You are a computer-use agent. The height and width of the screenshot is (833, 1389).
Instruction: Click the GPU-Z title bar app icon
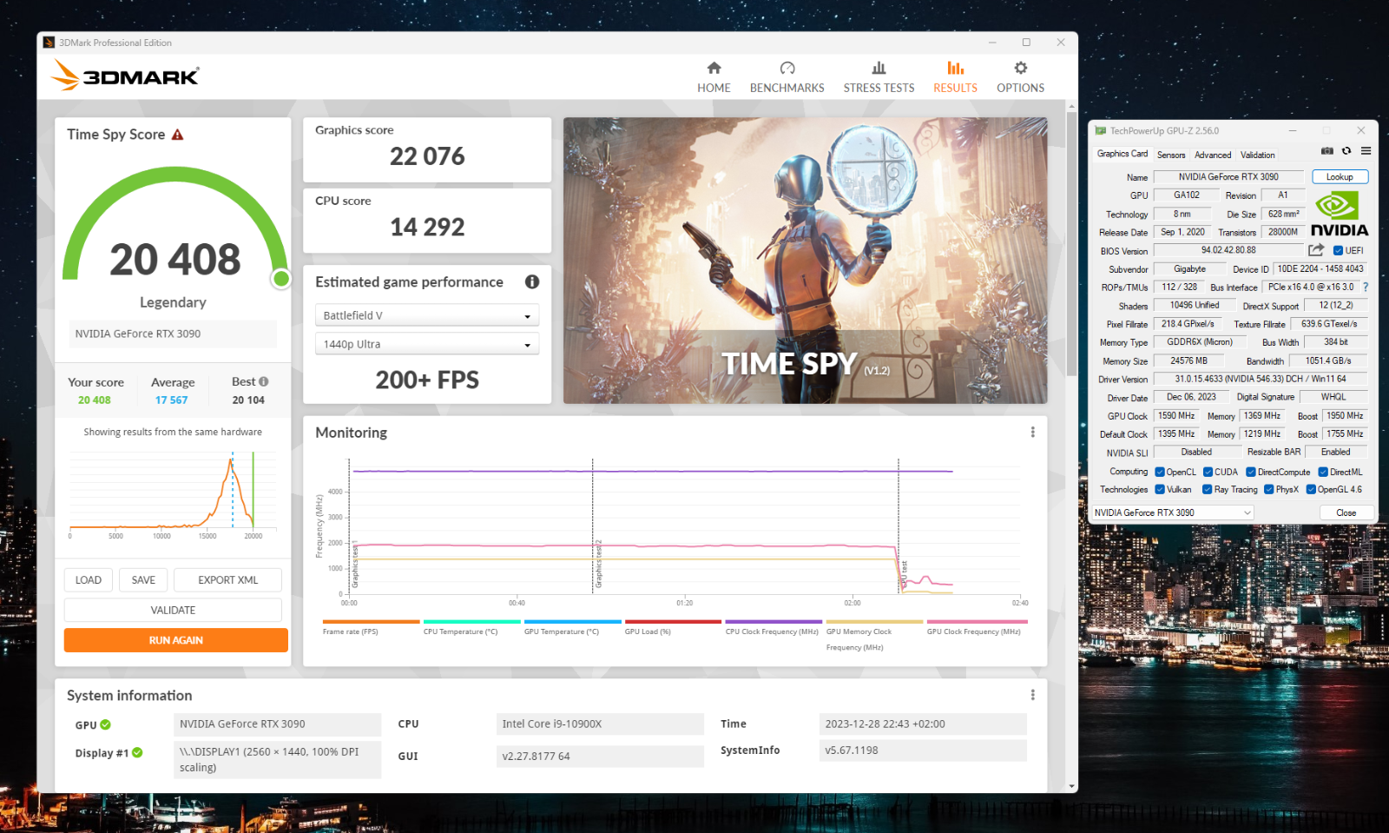[1100, 130]
